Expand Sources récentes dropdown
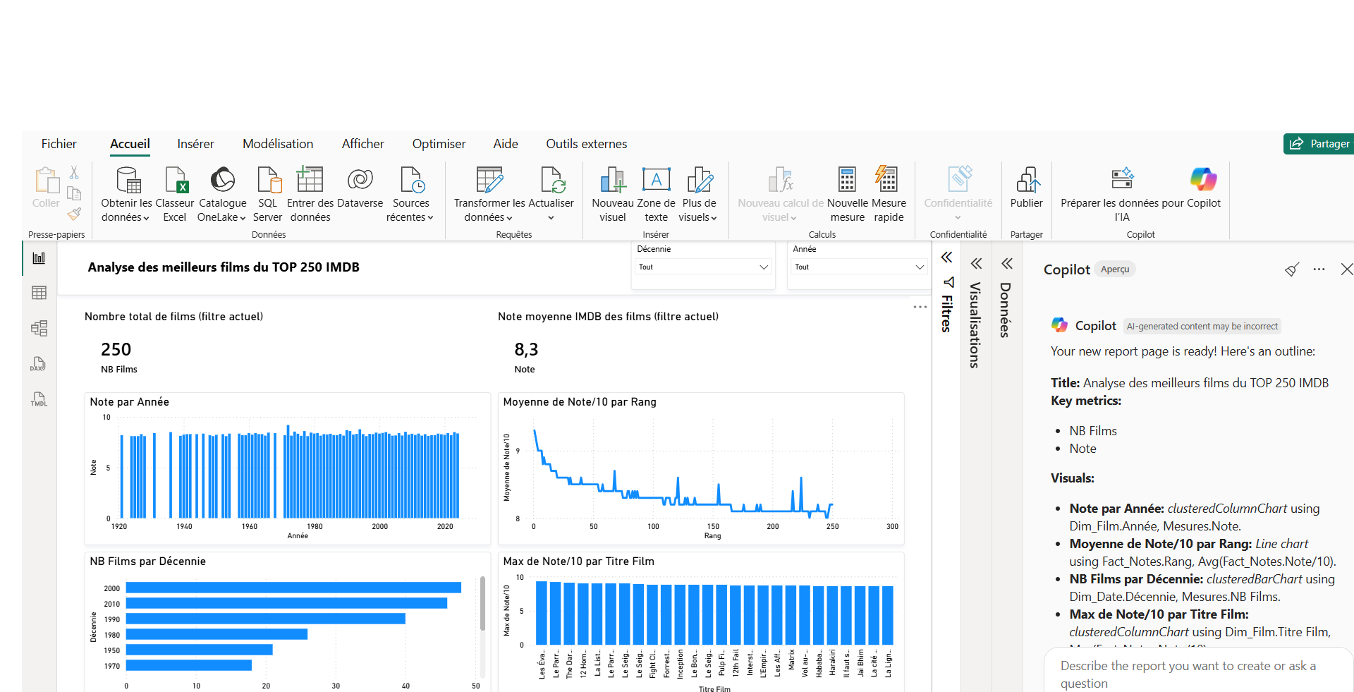Screen dimensions: 1354x692 coord(429,217)
